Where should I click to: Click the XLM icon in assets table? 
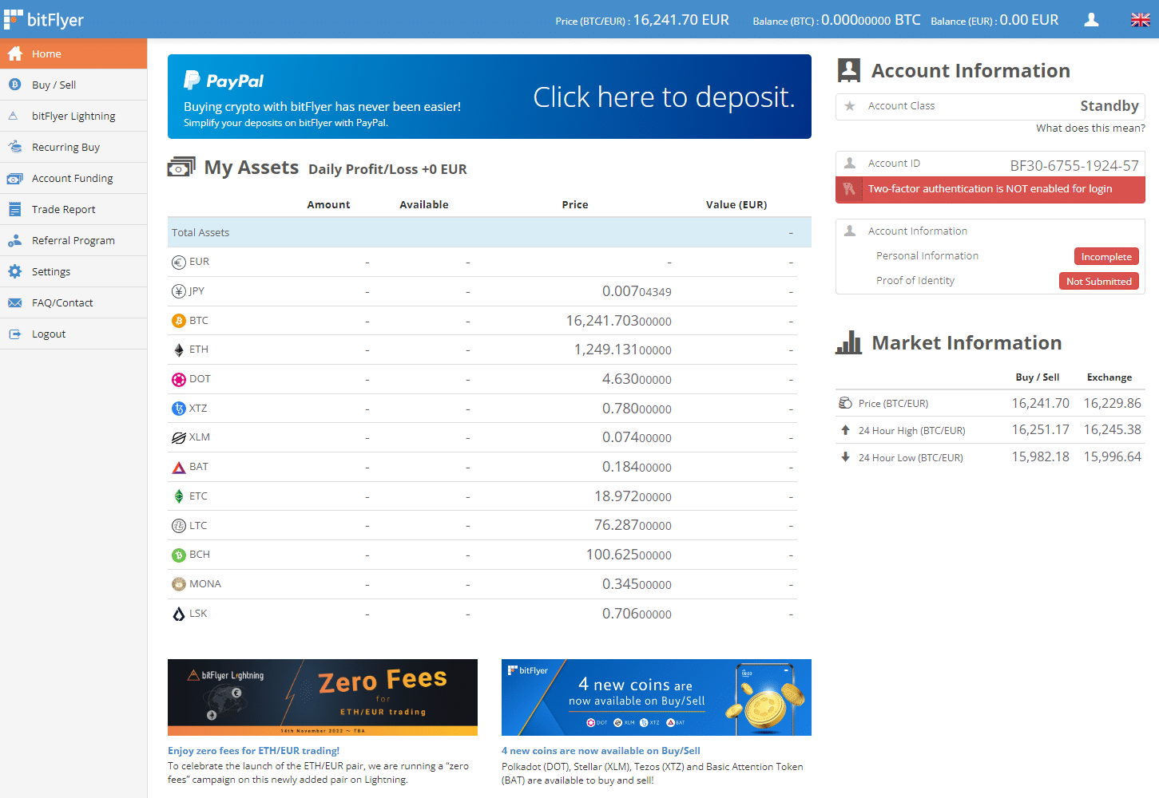tap(179, 437)
